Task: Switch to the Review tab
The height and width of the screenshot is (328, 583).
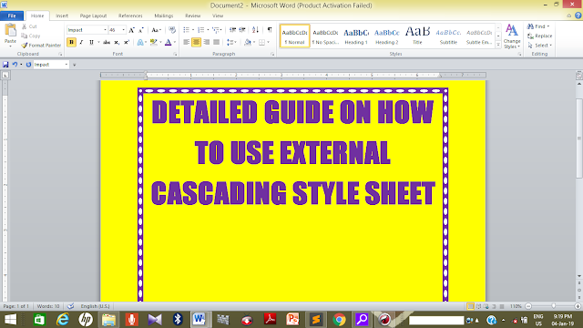Action: 192,15
